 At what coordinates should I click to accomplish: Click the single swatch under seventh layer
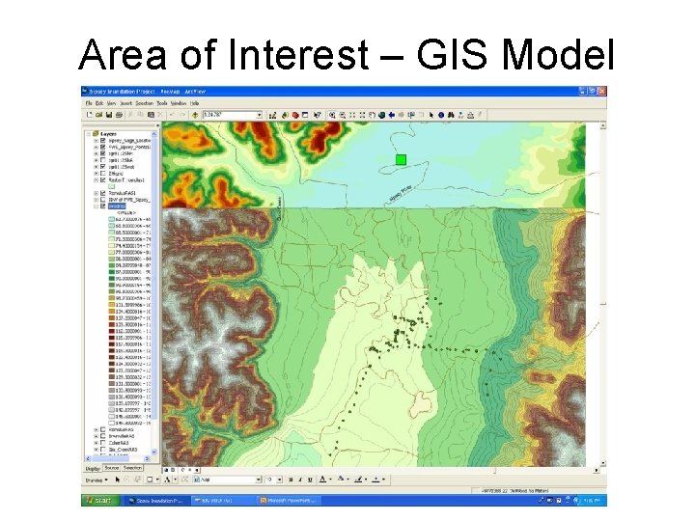tap(112, 187)
